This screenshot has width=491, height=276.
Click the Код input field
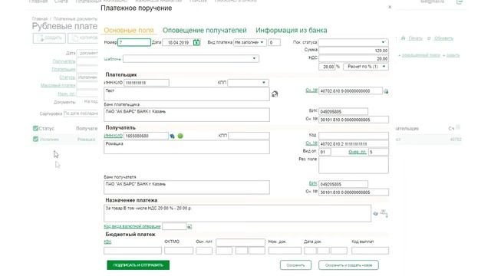[353, 135]
